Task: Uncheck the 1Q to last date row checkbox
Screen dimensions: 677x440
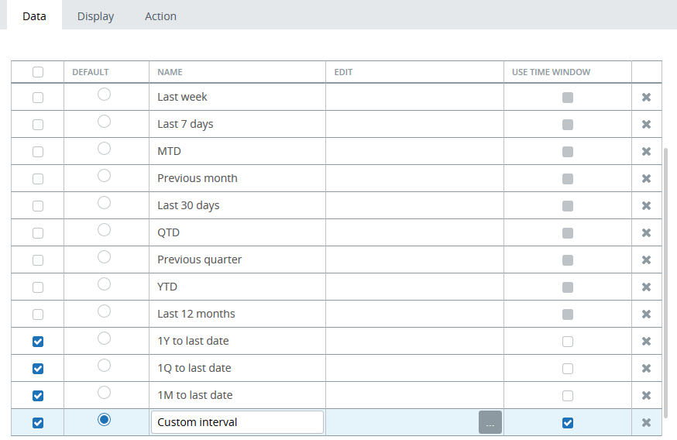Action: coord(38,369)
